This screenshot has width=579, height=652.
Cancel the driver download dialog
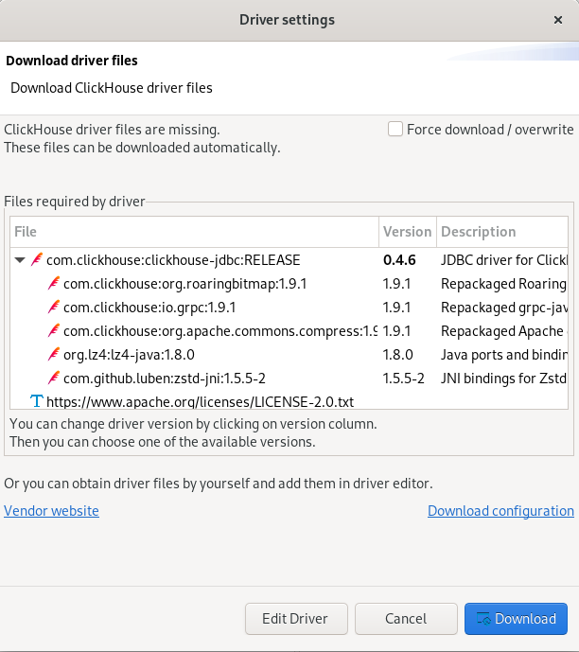[x=406, y=619]
